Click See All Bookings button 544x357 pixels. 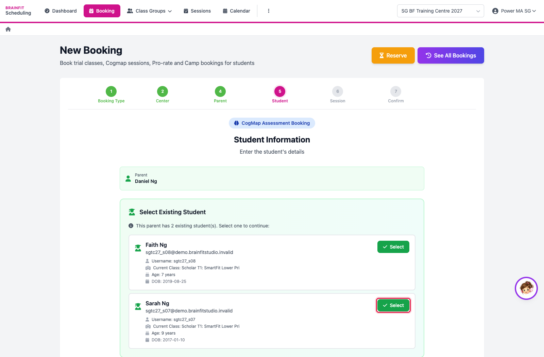451,55
